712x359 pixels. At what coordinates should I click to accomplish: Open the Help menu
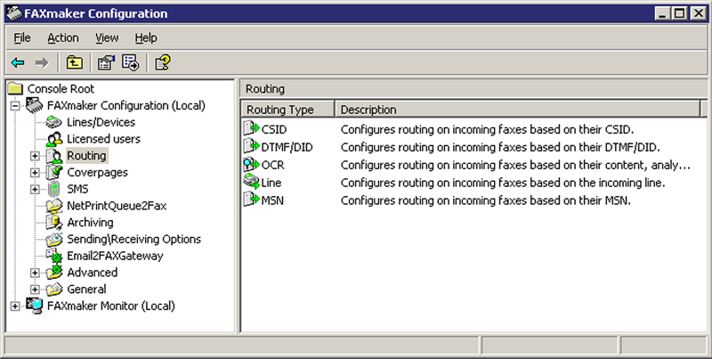click(146, 37)
